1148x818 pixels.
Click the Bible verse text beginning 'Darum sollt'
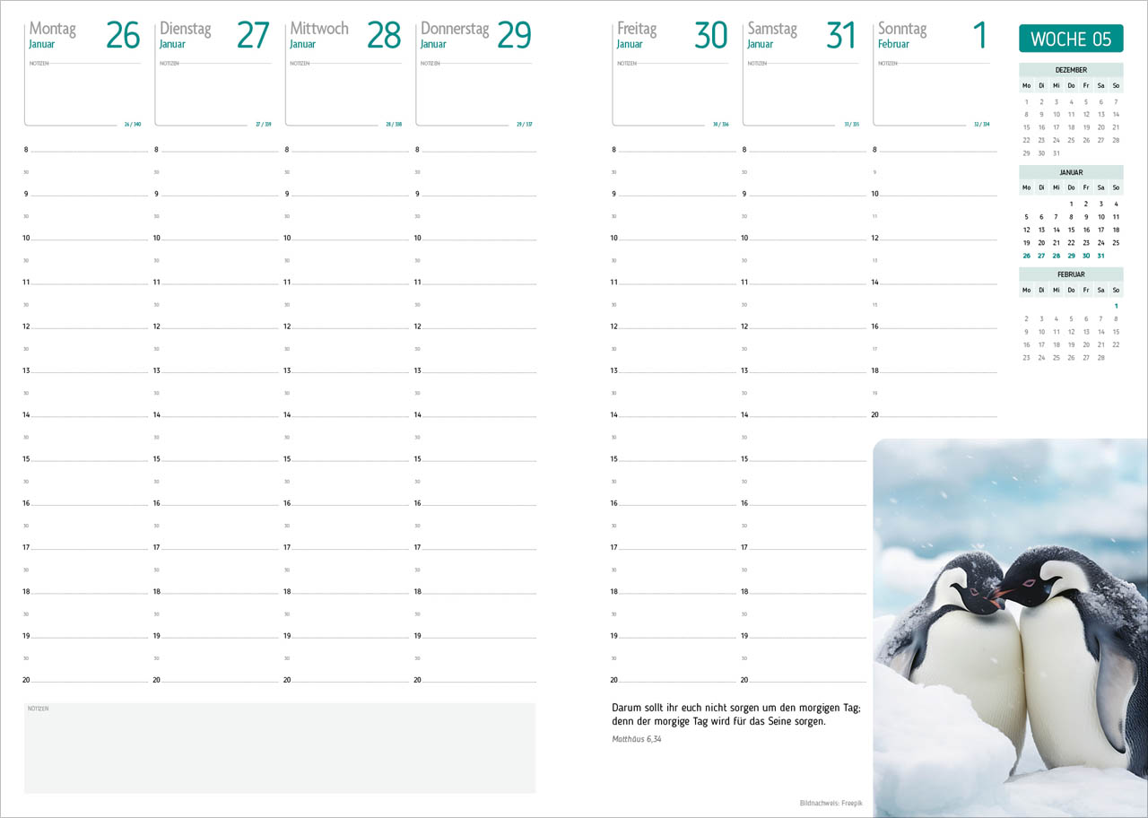(735, 714)
